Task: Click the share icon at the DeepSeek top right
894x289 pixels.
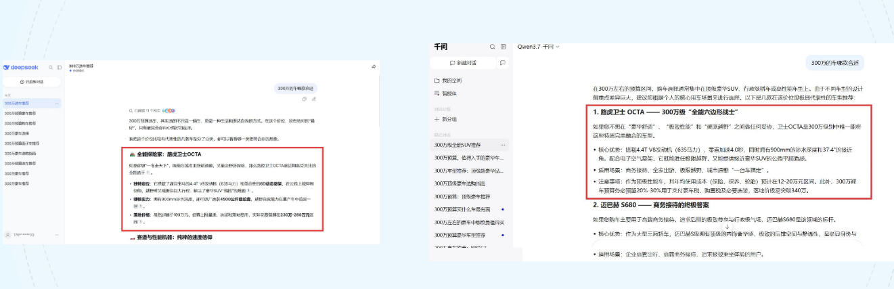Action: [374, 66]
